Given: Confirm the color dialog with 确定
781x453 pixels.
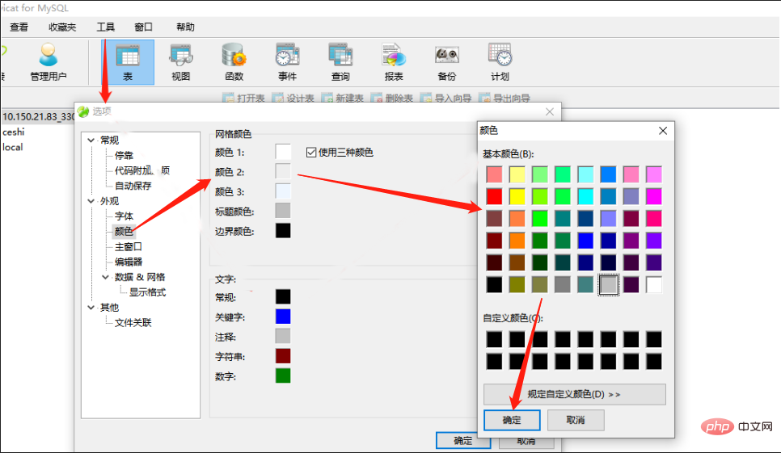Looking at the screenshot, I should tap(512, 420).
